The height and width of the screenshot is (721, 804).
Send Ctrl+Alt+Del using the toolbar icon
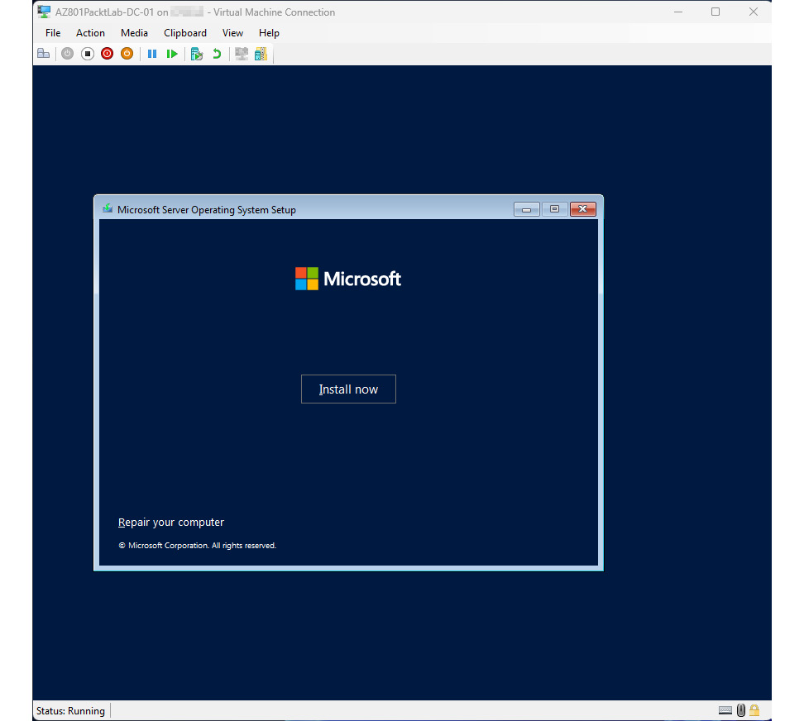pyautogui.click(x=44, y=54)
